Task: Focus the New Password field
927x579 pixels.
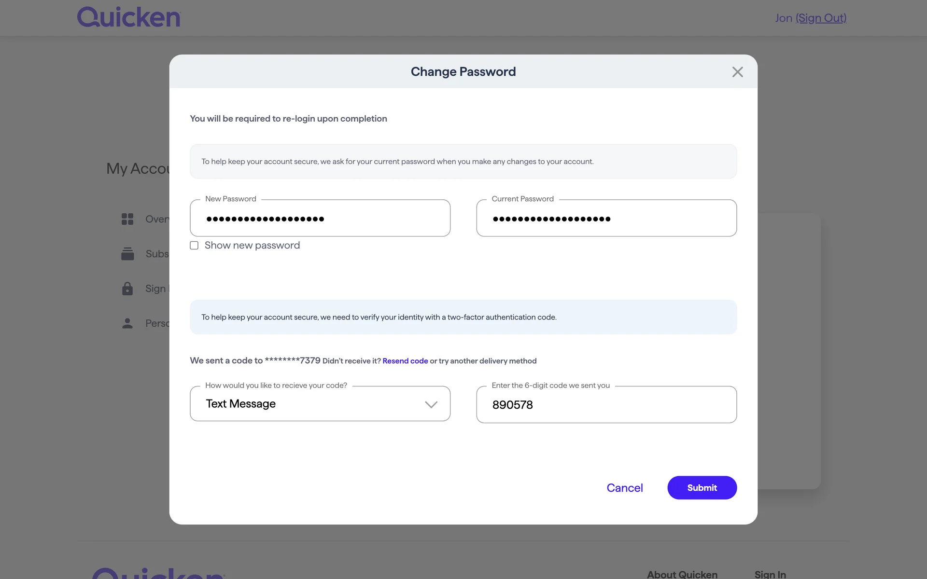Action: (x=320, y=219)
